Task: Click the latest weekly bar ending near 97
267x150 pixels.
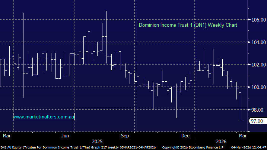Action: (x=241, y=107)
